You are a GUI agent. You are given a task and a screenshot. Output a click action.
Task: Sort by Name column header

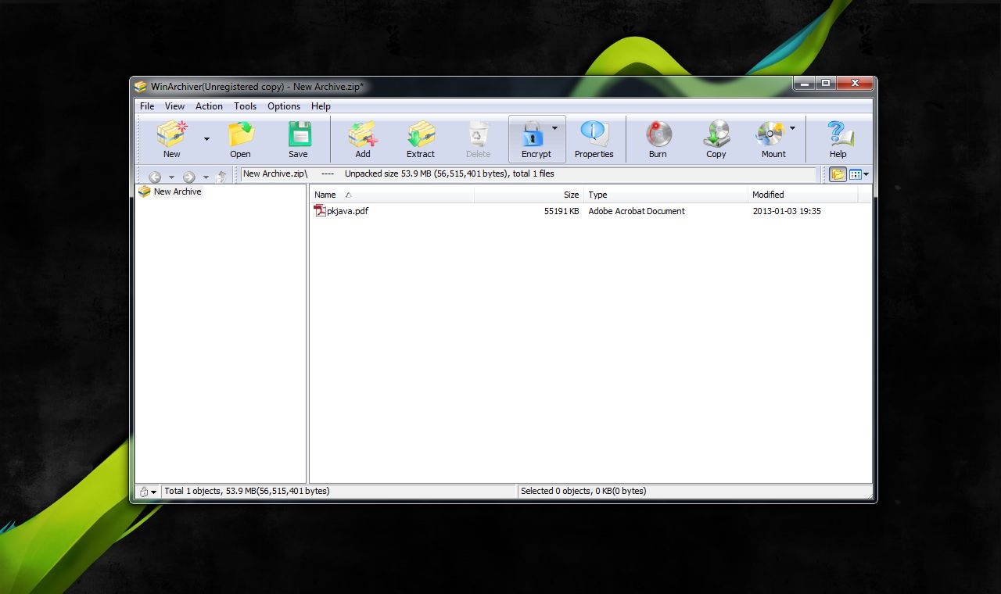tap(392, 195)
